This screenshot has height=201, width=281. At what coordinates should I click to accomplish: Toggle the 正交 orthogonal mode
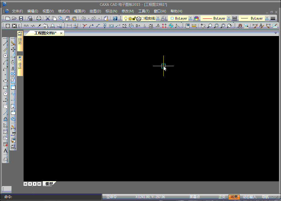click(222, 197)
